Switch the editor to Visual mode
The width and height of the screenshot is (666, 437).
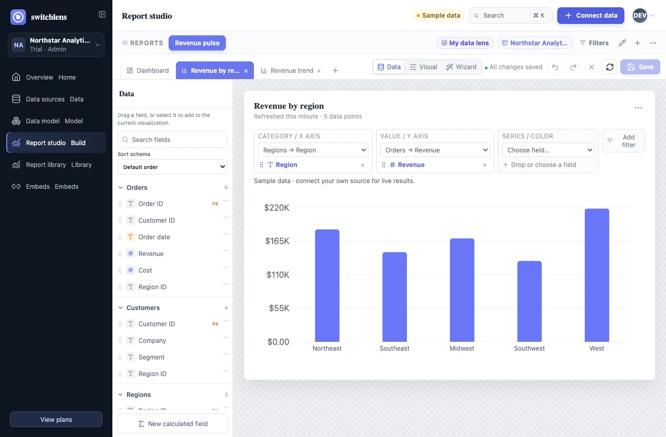click(x=424, y=67)
